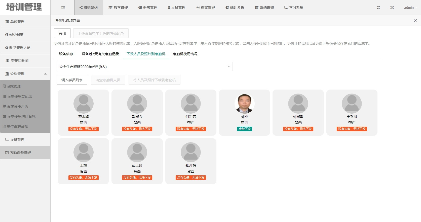Click the sidebar collapse menu icon
Viewport: 421px width, 222px height.
(63, 8)
